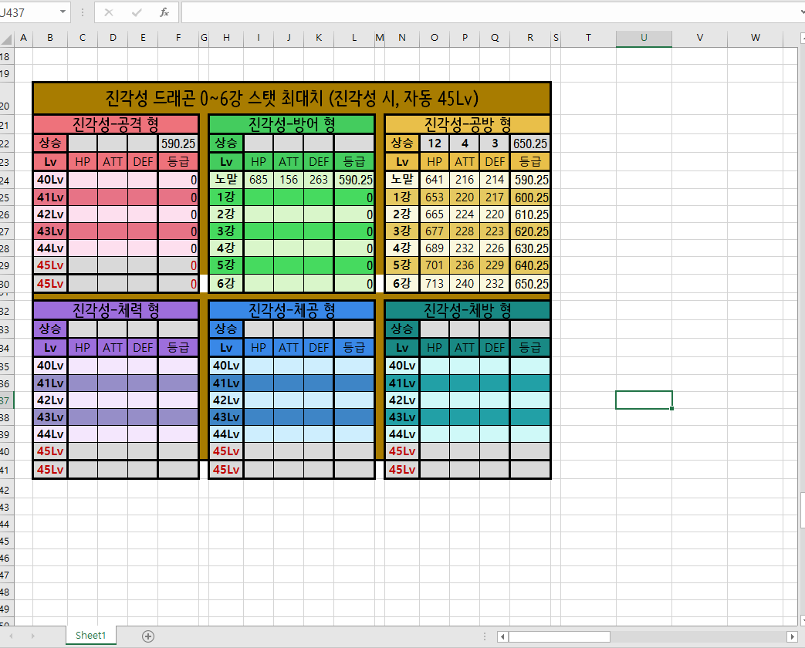Expand the Name Box dropdown arrow
805x648 pixels.
pyautogui.click(x=63, y=12)
